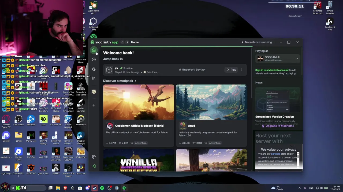Viewport: 343px width, 192px height.
Task: Click No instances running status
Action: (x=256, y=42)
